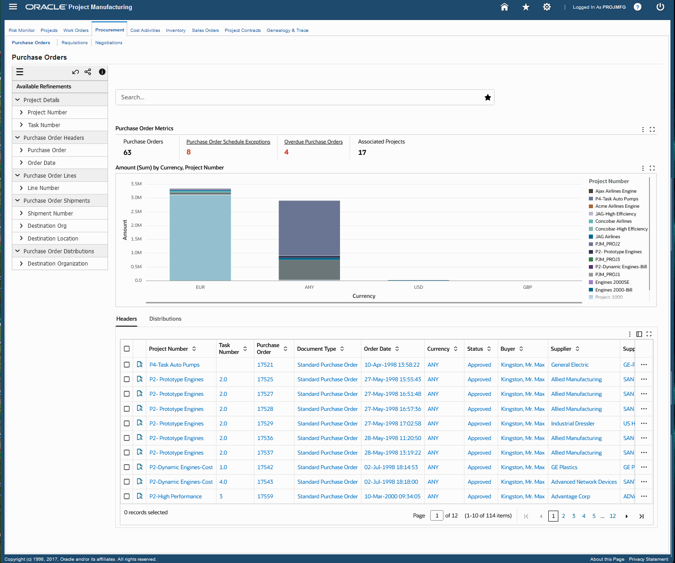This screenshot has width=675, height=563.
Task: Click the Overdue Purchase Orders link
Action: pos(314,142)
